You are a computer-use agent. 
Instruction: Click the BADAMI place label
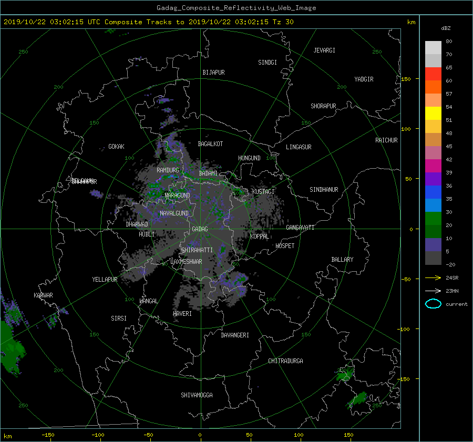click(x=208, y=173)
